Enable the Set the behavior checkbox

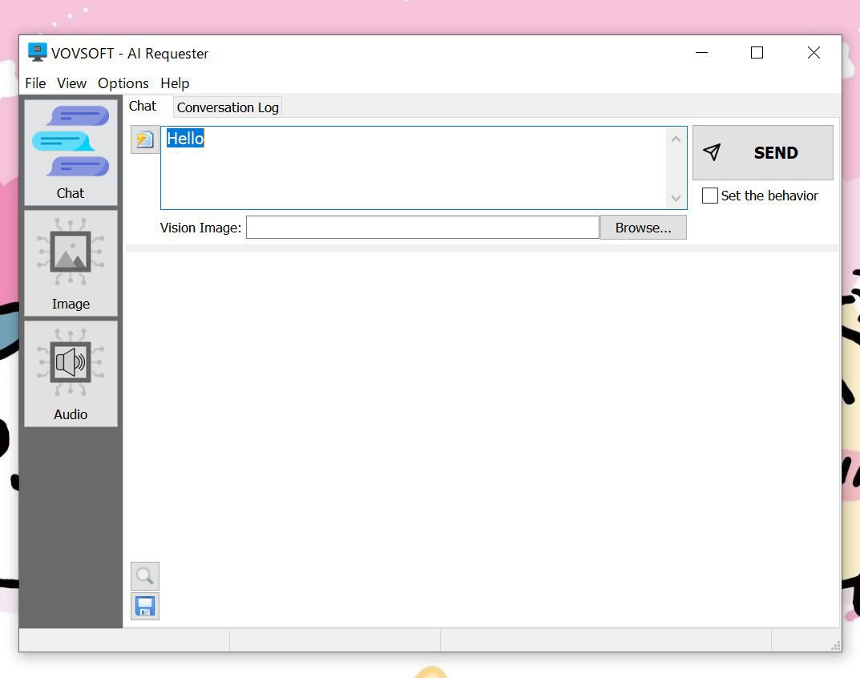709,196
